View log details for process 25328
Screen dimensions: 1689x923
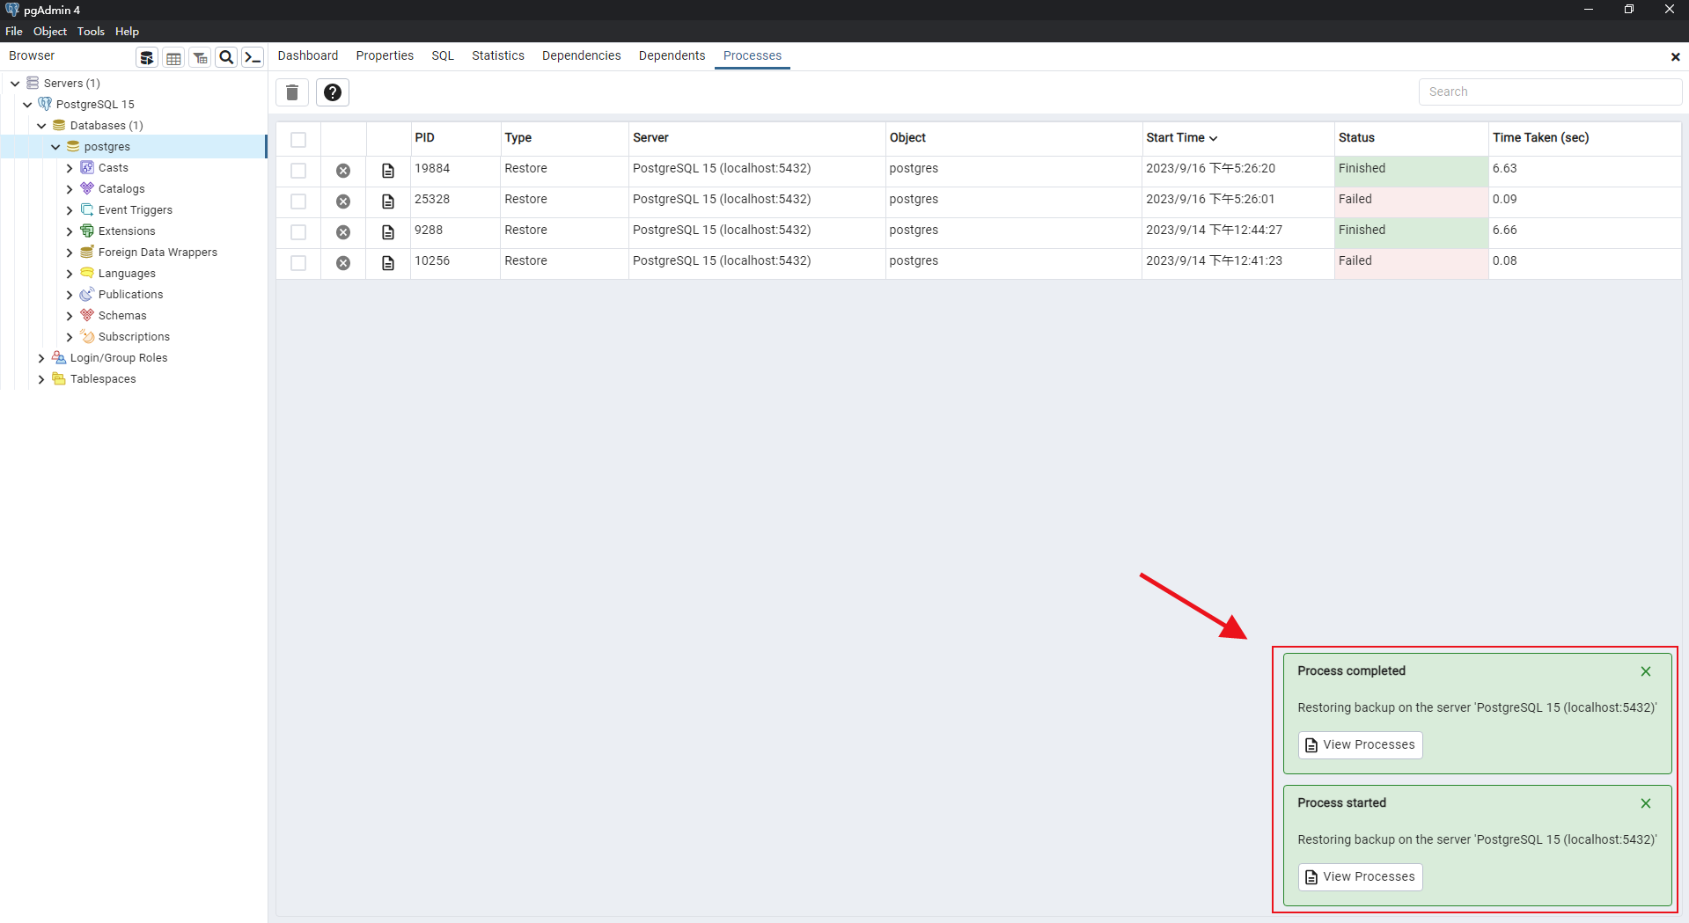pos(388,201)
